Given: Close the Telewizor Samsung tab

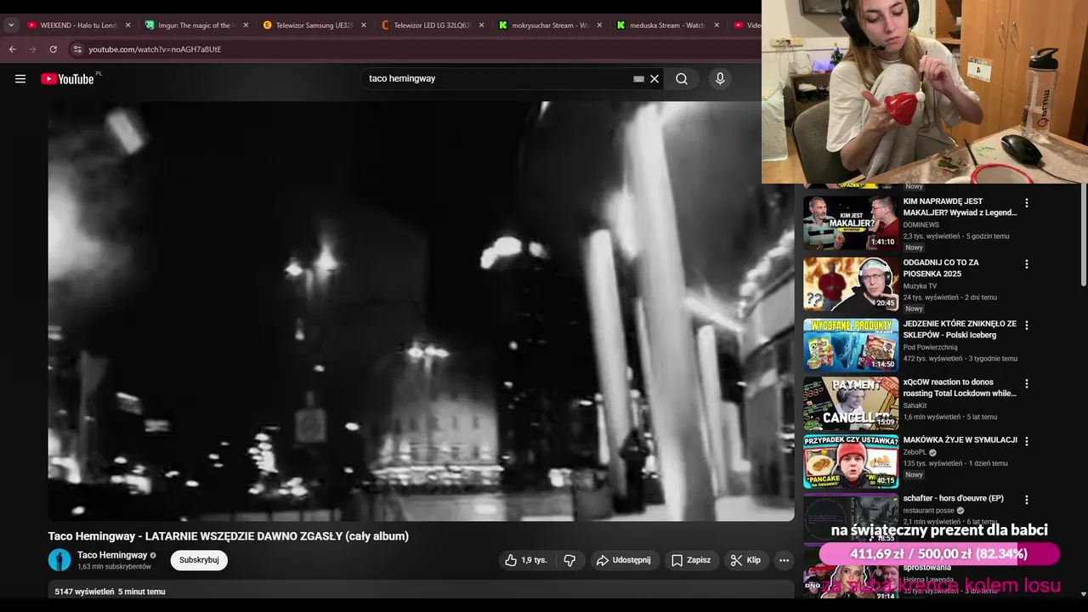Looking at the screenshot, I should (x=364, y=25).
